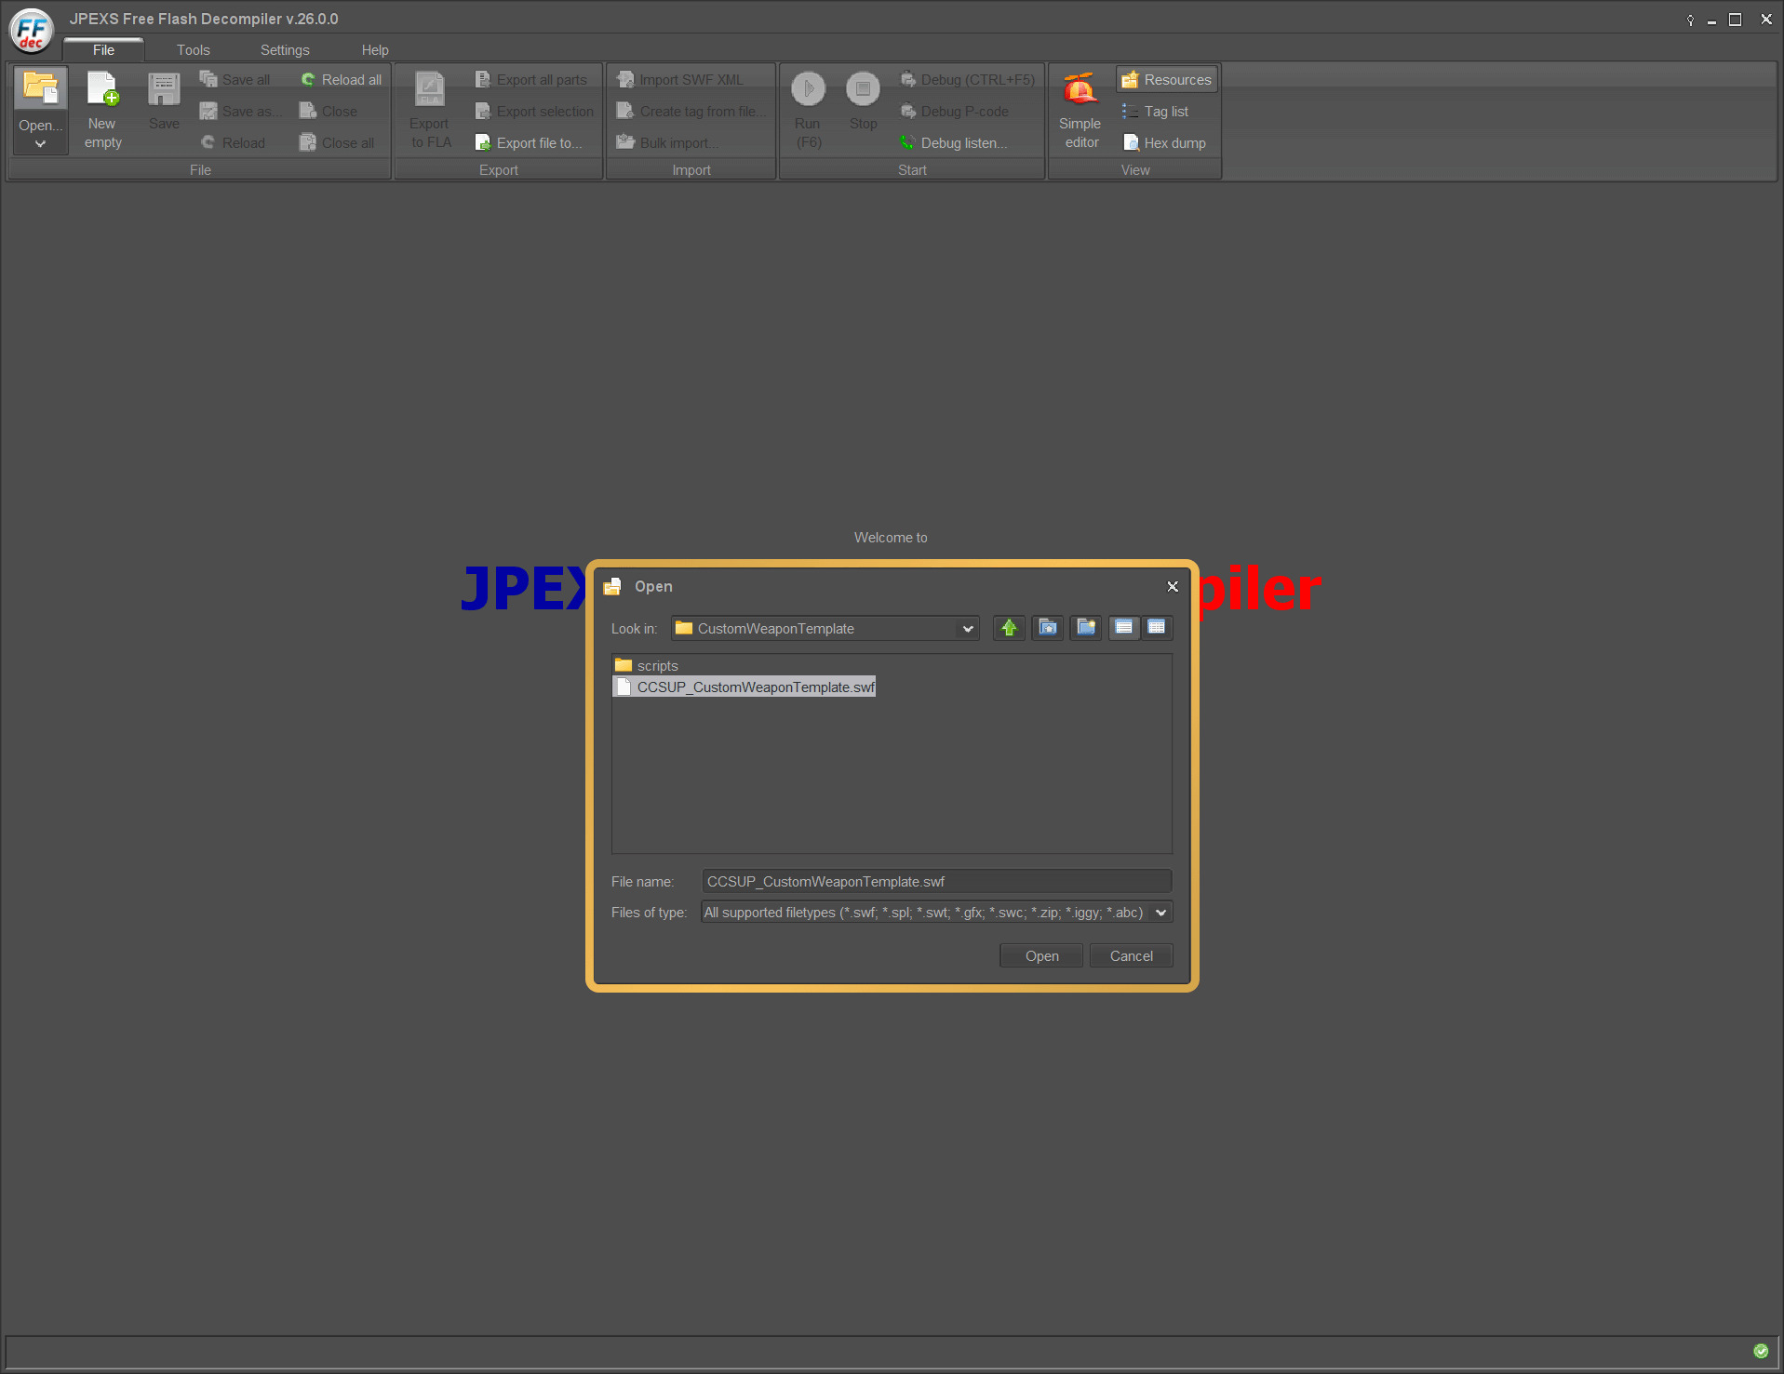Click Create tag from file...
The width and height of the screenshot is (1784, 1374).
point(691,112)
